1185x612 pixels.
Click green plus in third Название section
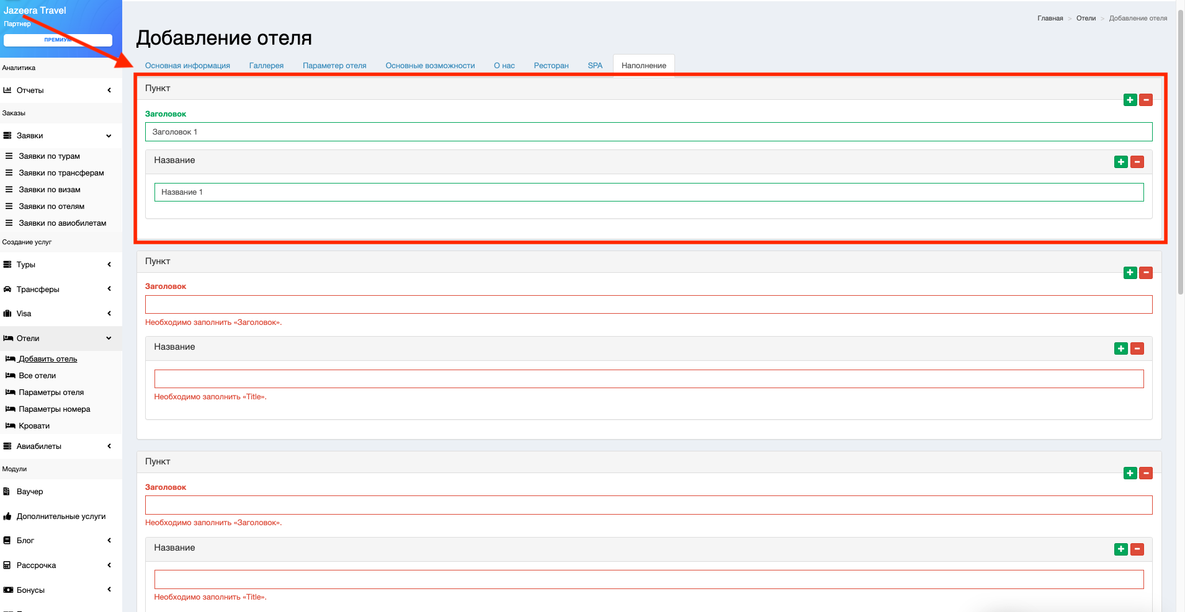(x=1120, y=549)
